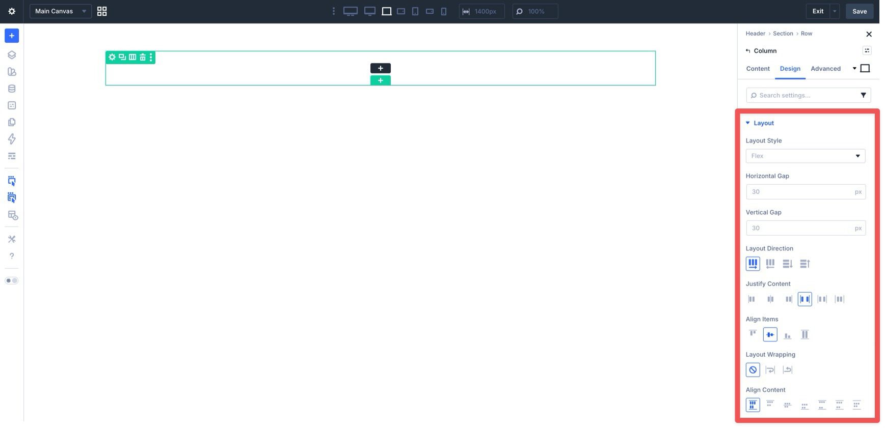Open the dropdown arrow next to Exit
Screen dimensions: 885x428
[x=835, y=11]
